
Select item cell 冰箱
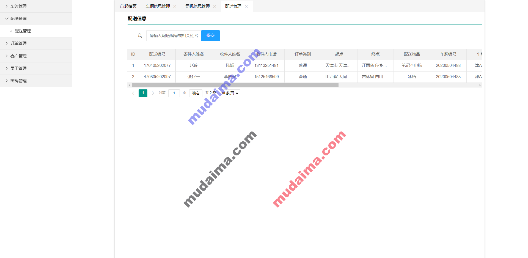(412, 77)
